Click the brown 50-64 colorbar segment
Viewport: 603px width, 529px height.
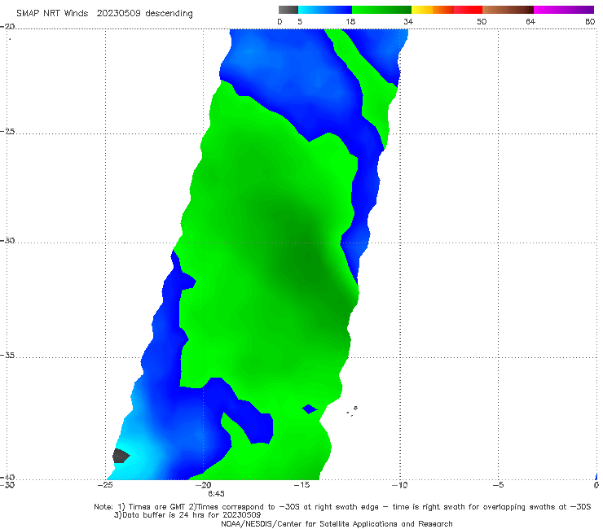(508, 10)
